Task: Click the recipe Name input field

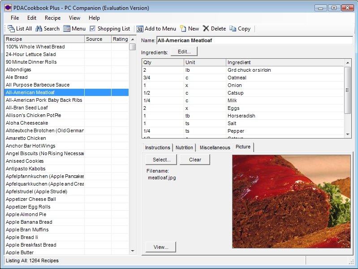Action: [254, 40]
